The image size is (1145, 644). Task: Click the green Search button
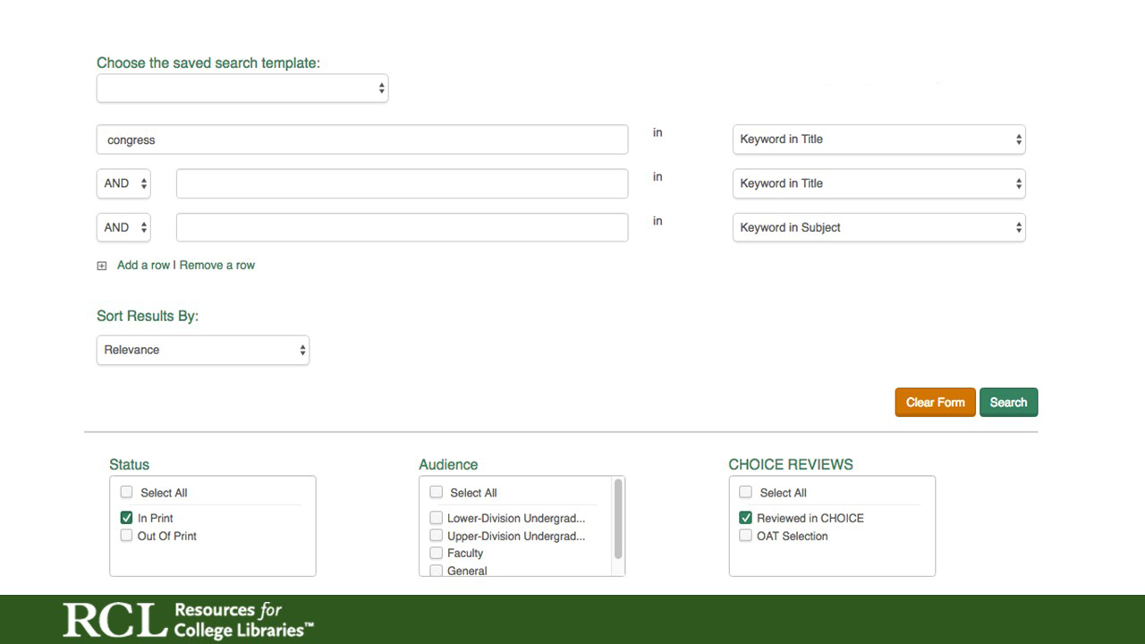[1008, 402]
